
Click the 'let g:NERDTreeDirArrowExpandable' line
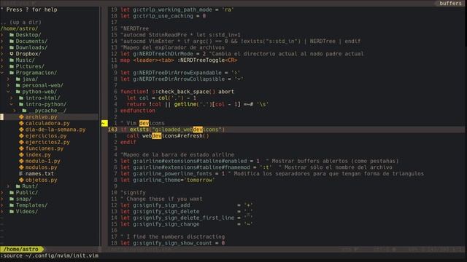(180, 73)
